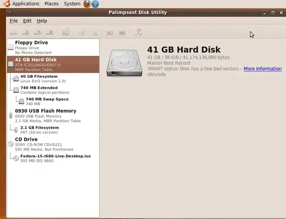Click the icon beside 41 GB Hard Disk entry

click(x=11, y=64)
